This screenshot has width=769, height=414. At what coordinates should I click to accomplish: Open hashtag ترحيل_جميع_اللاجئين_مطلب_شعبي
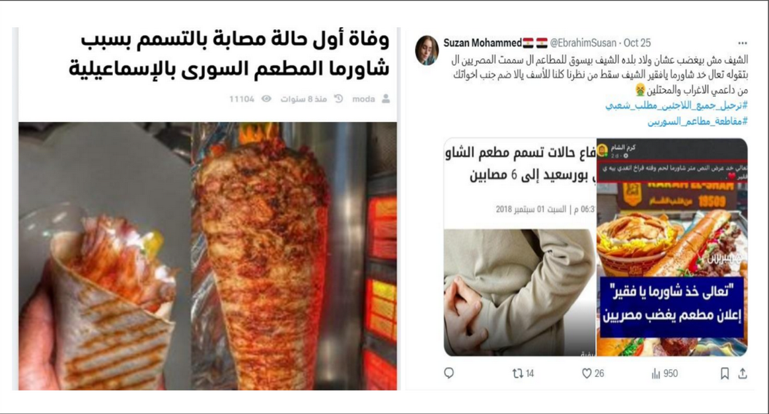click(677, 106)
